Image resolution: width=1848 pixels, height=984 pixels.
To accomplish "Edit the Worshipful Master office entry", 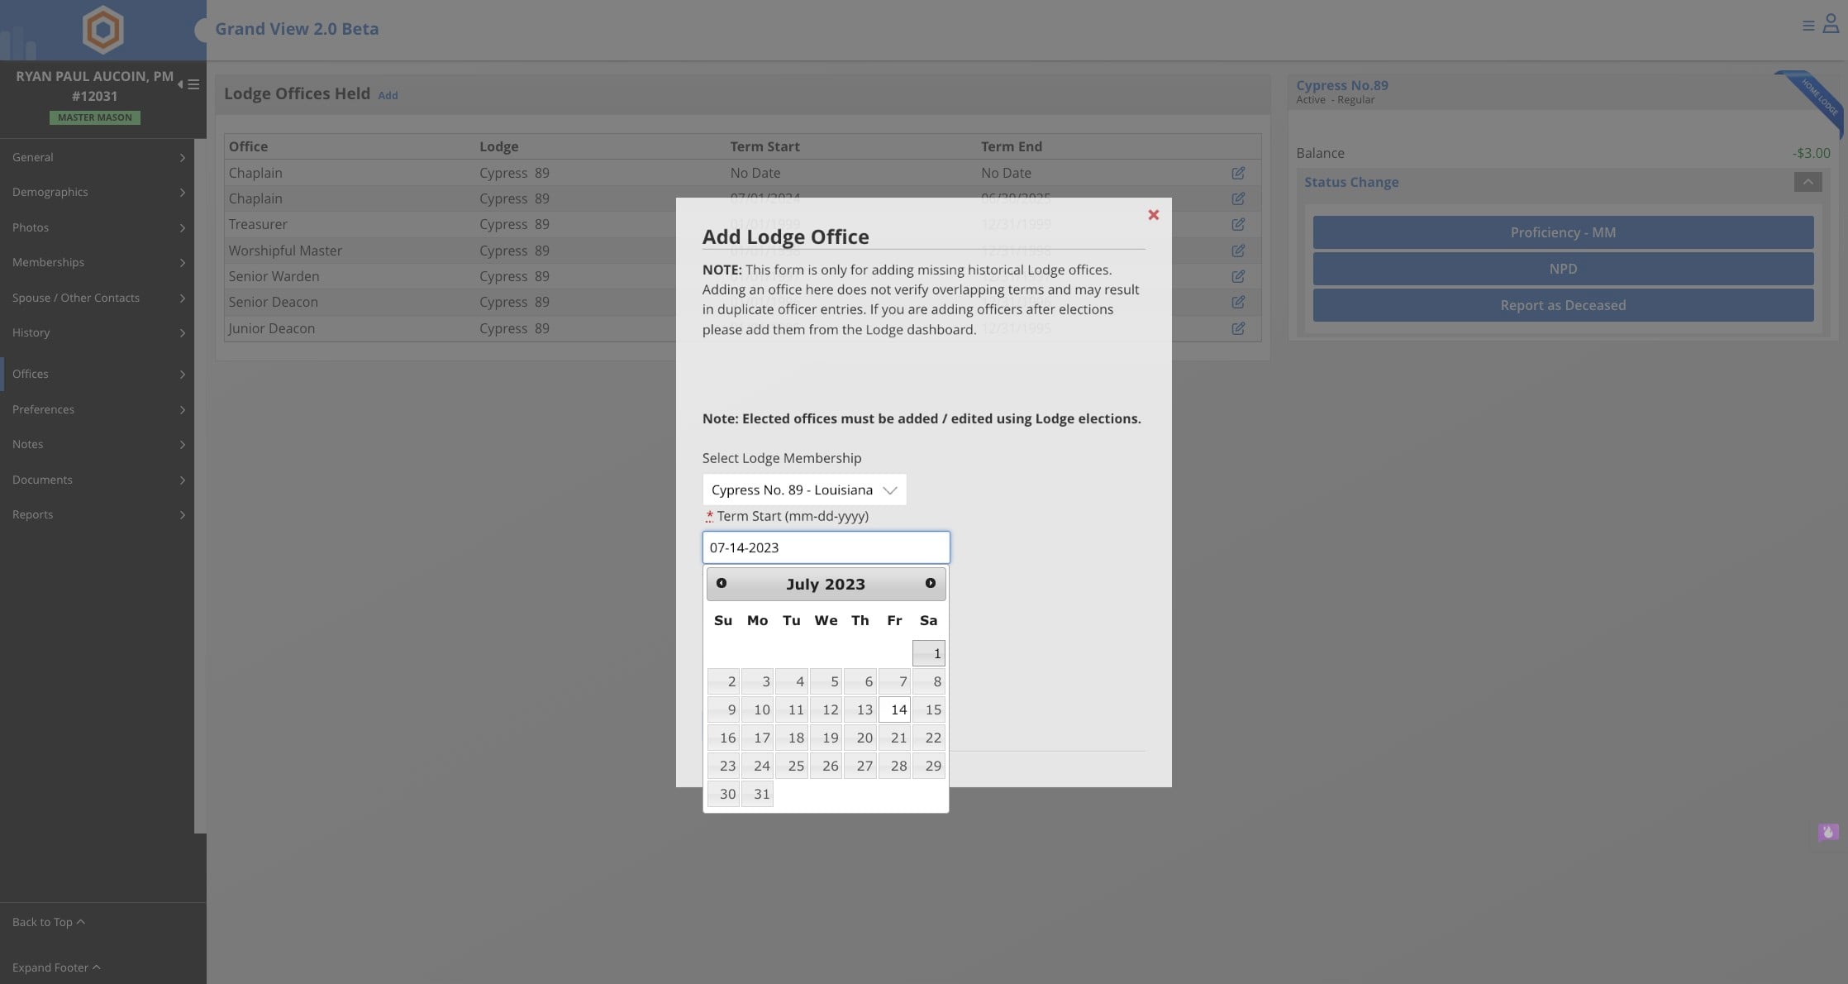I will [x=1237, y=251].
